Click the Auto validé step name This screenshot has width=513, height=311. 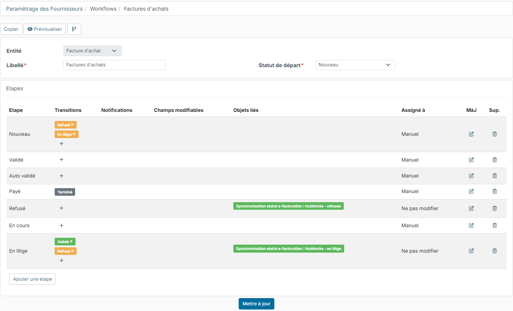[22, 176]
